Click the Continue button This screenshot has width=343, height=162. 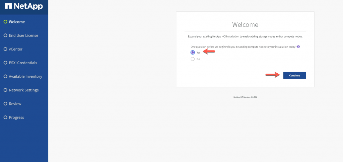(x=294, y=75)
